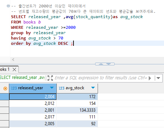
Task: Click the maximize results panel icon
Action: pos(50,78)
